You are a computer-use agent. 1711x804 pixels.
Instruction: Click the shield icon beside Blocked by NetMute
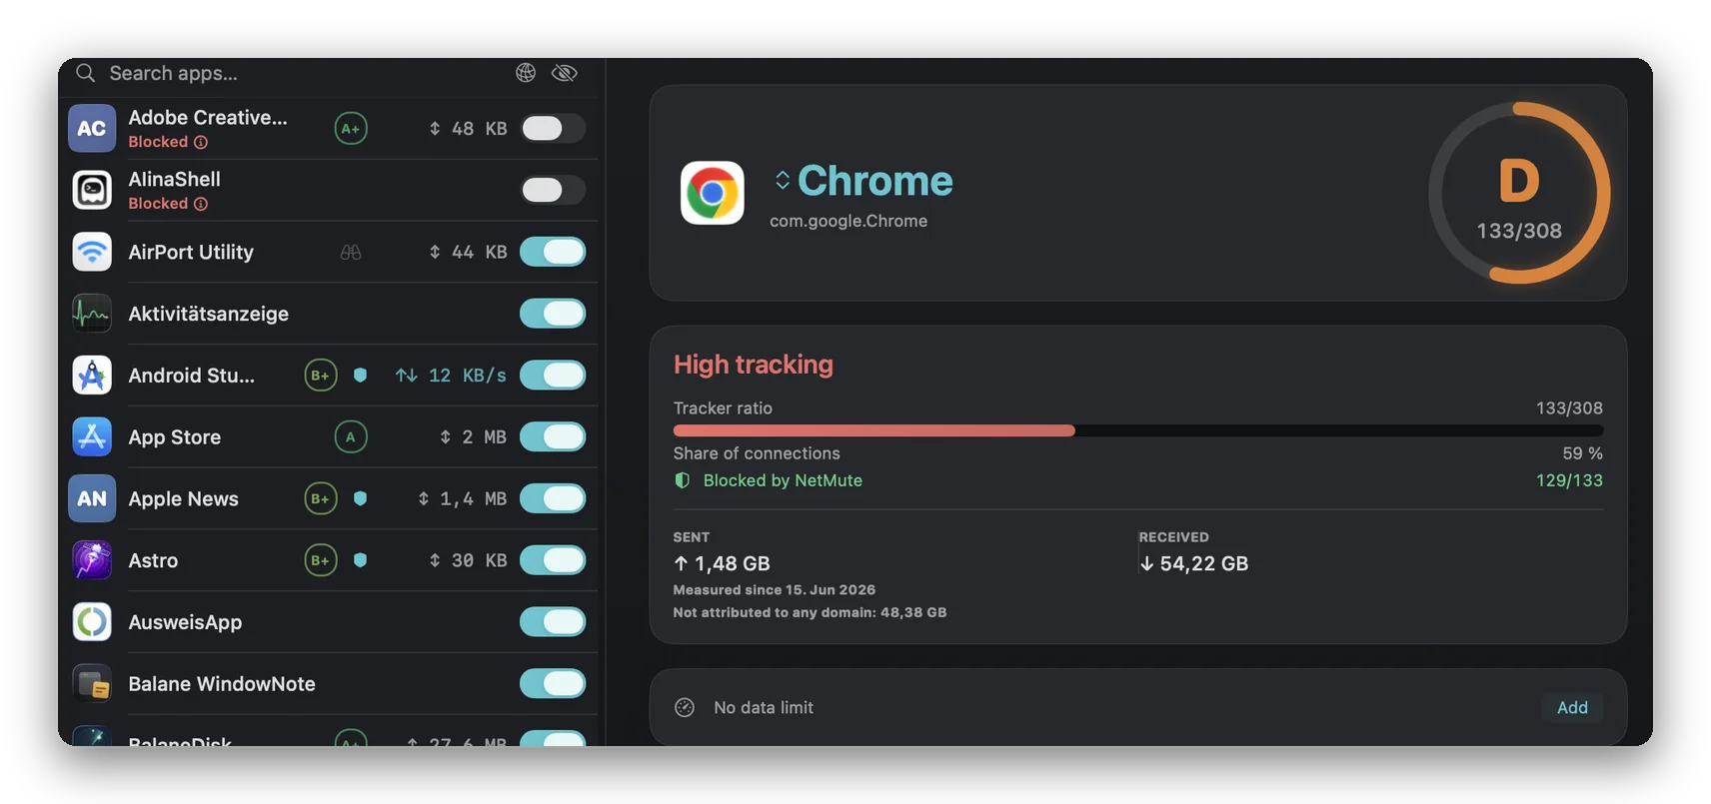pyautogui.click(x=683, y=480)
